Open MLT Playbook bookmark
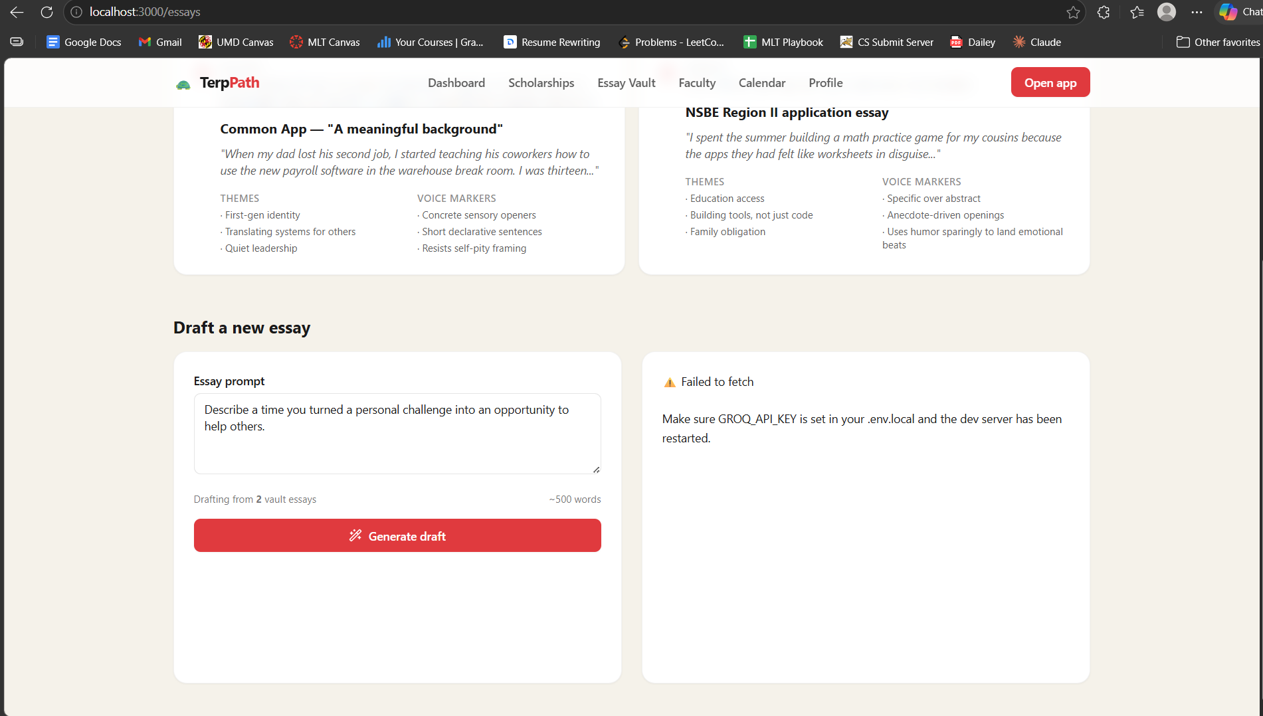The width and height of the screenshot is (1263, 716). 783,42
